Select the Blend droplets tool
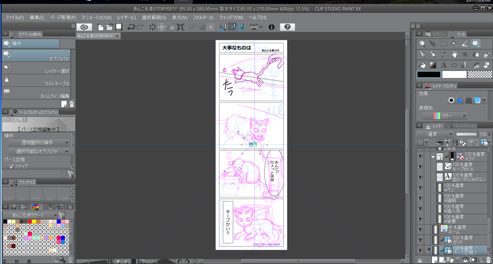Screen dimensions: 493x264 476,54
